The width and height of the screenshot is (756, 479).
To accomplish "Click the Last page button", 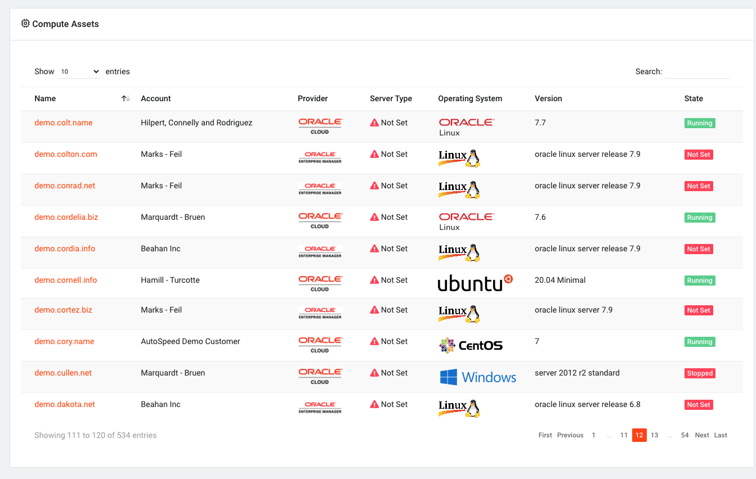I will coord(721,435).
